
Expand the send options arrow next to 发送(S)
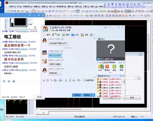pos(93,95)
